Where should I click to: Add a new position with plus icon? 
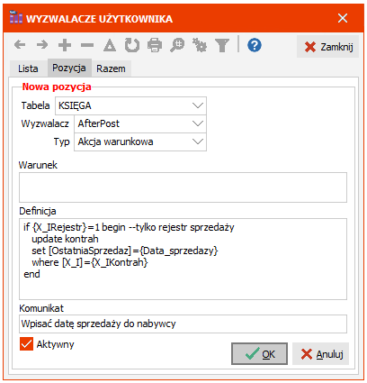[65, 45]
